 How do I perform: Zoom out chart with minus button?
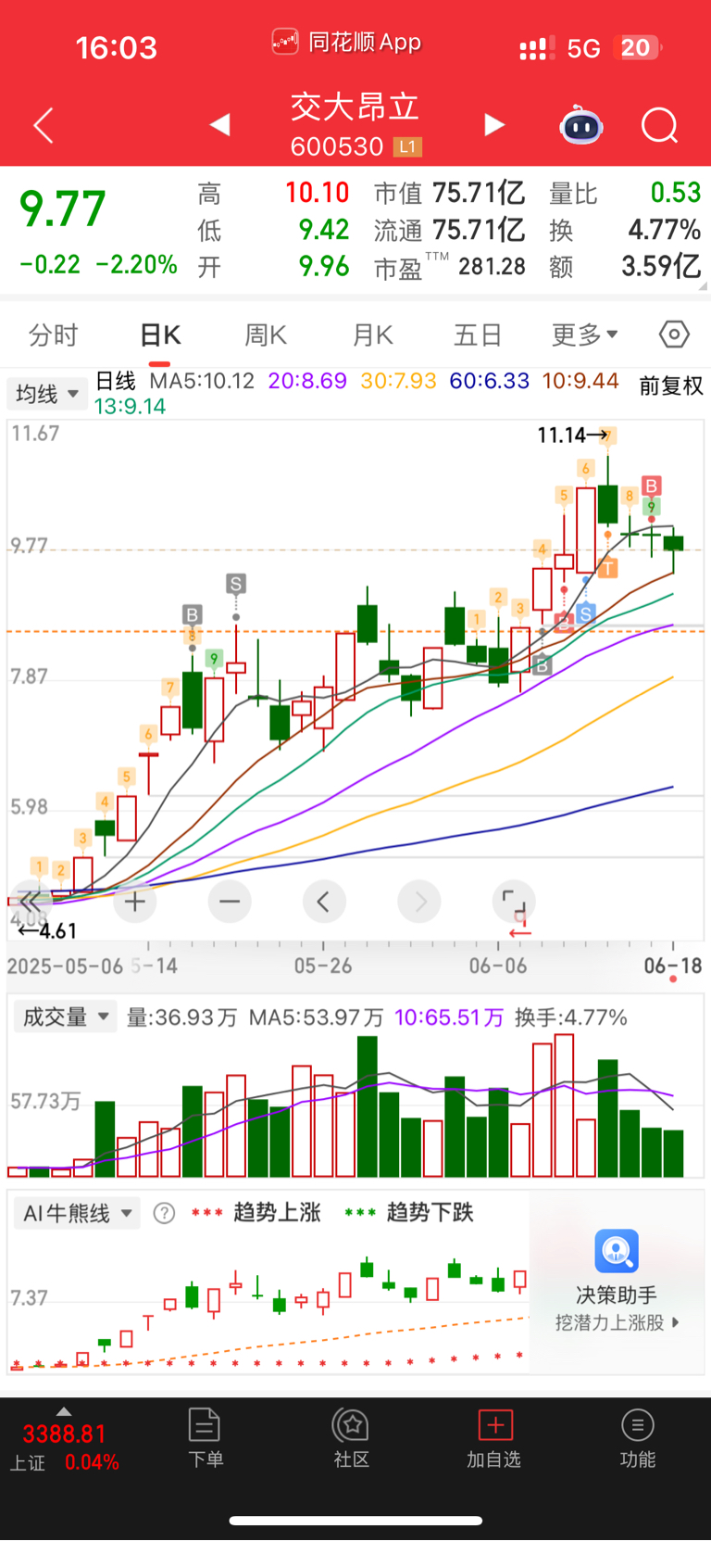(230, 902)
